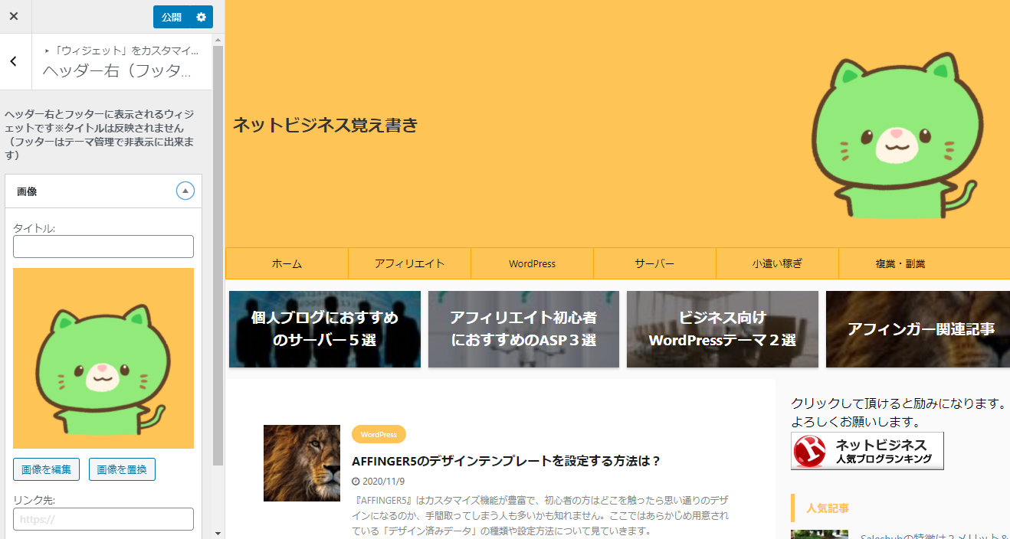This screenshot has width=1010, height=539.
Task: Collapse the 画像 widget panel
Action: [x=185, y=191]
